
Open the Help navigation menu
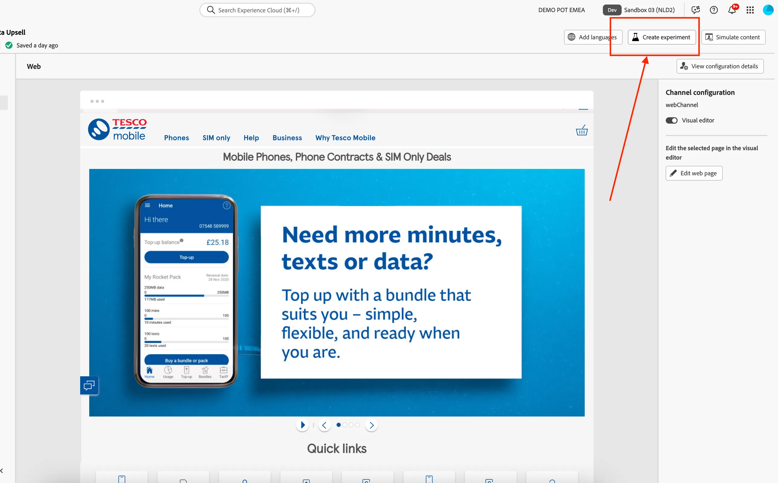pos(251,138)
